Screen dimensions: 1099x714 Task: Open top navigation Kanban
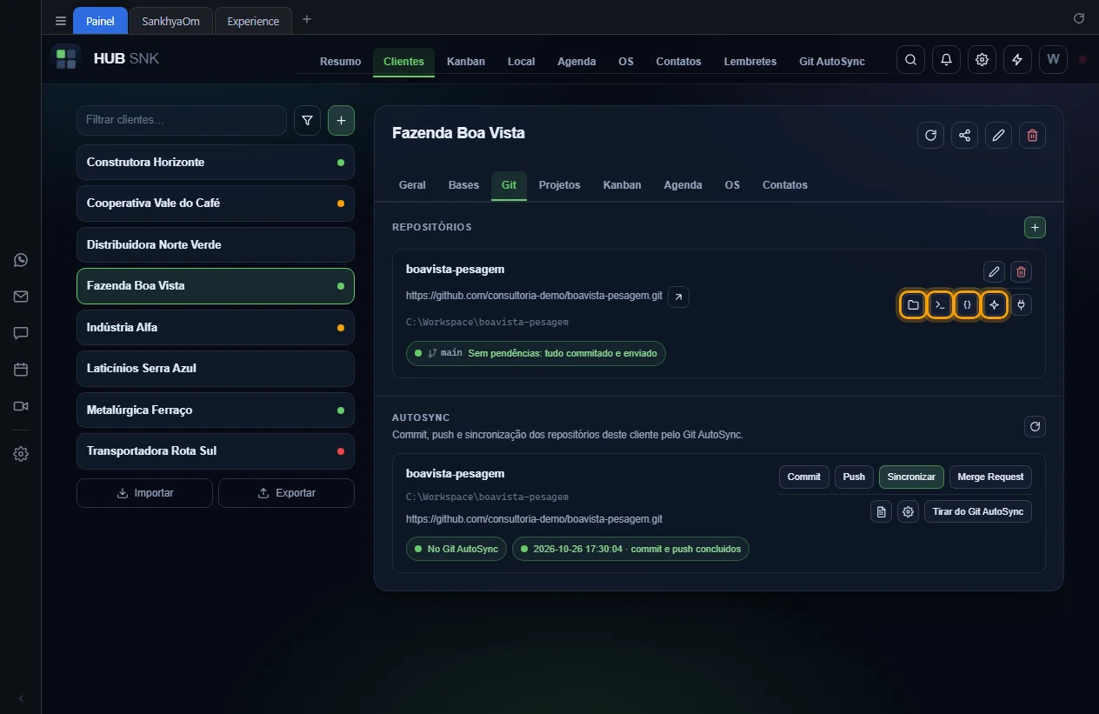click(466, 62)
